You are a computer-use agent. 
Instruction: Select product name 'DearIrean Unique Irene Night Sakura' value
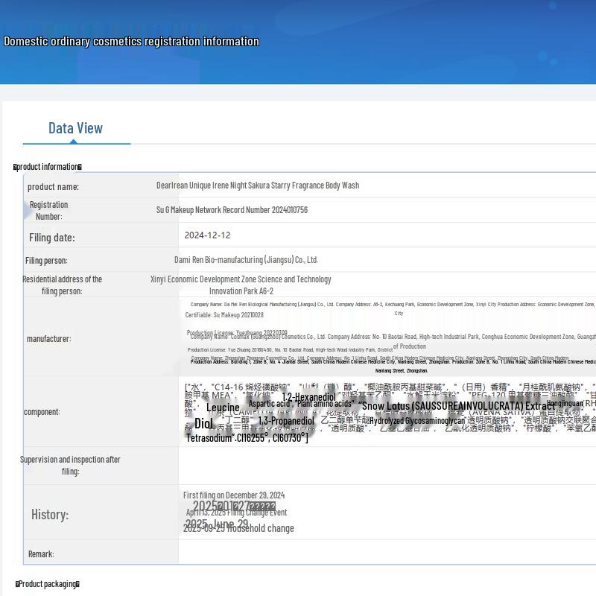[x=258, y=185]
